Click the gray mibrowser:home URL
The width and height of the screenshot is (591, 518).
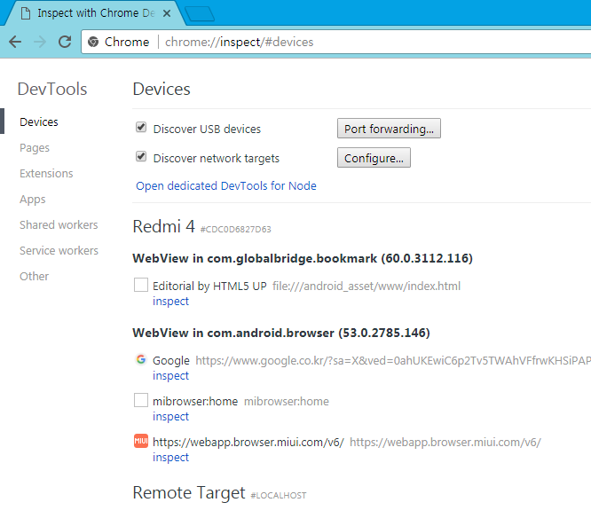click(287, 401)
